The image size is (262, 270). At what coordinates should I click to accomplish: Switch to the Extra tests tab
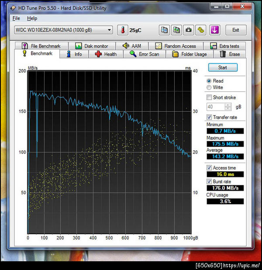point(224,46)
